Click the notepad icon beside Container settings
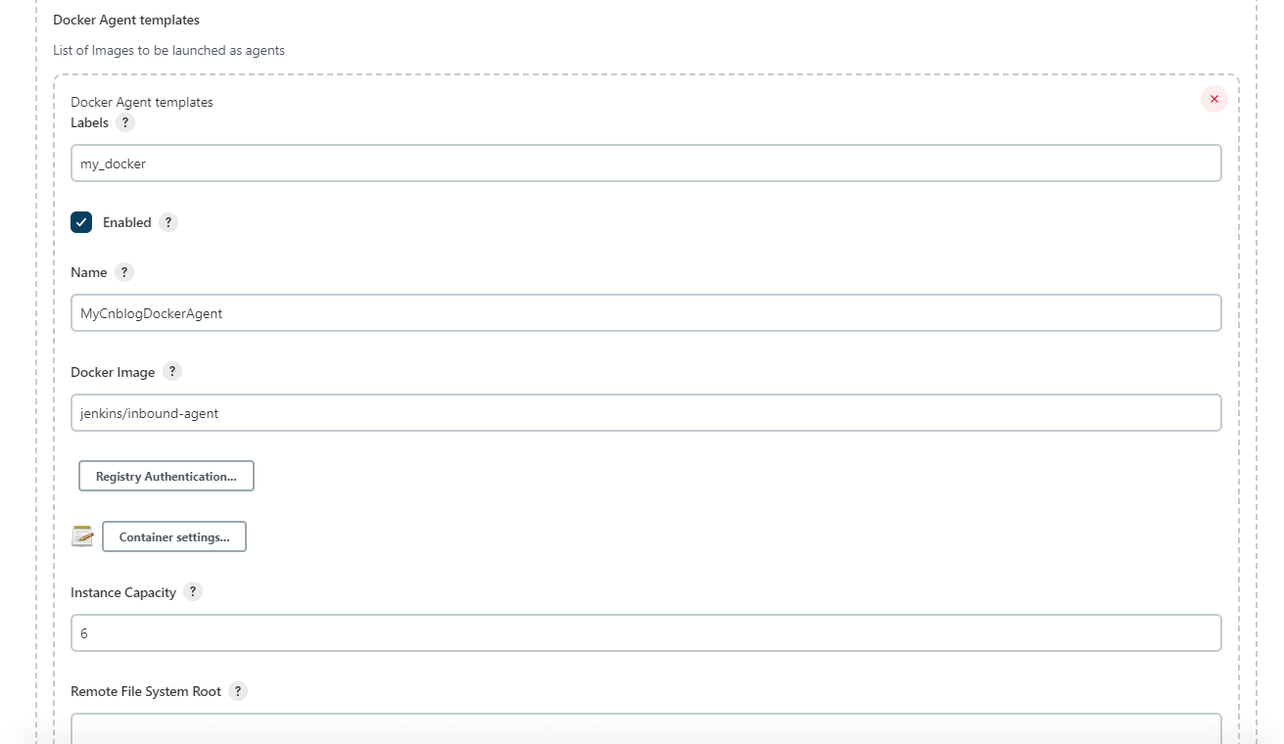 coord(82,536)
